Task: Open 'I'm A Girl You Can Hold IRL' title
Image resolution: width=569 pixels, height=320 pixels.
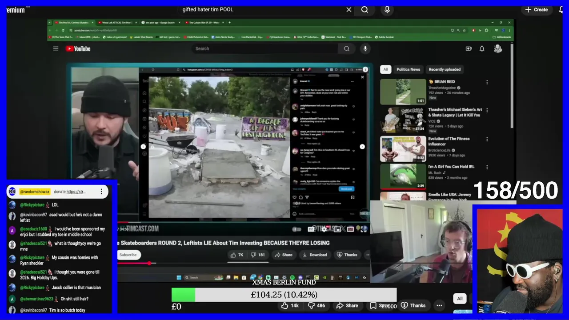Action: point(451,167)
